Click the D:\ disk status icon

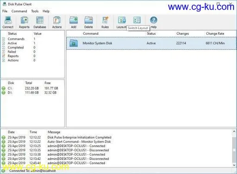3,93
